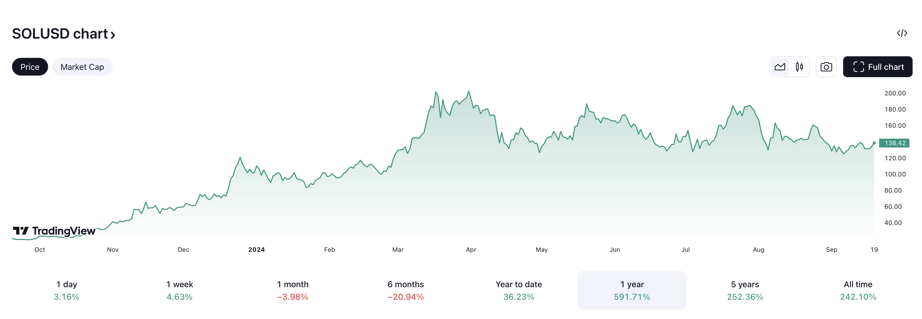Viewport: 922px width, 319px height.
Task: Switch to Market Cap view
Action: pos(82,67)
